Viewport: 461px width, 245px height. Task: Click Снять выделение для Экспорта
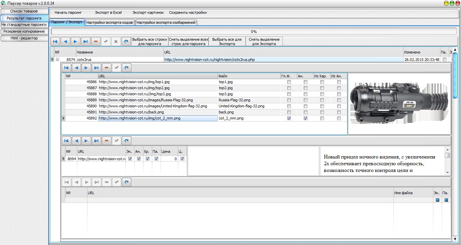(264, 41)
